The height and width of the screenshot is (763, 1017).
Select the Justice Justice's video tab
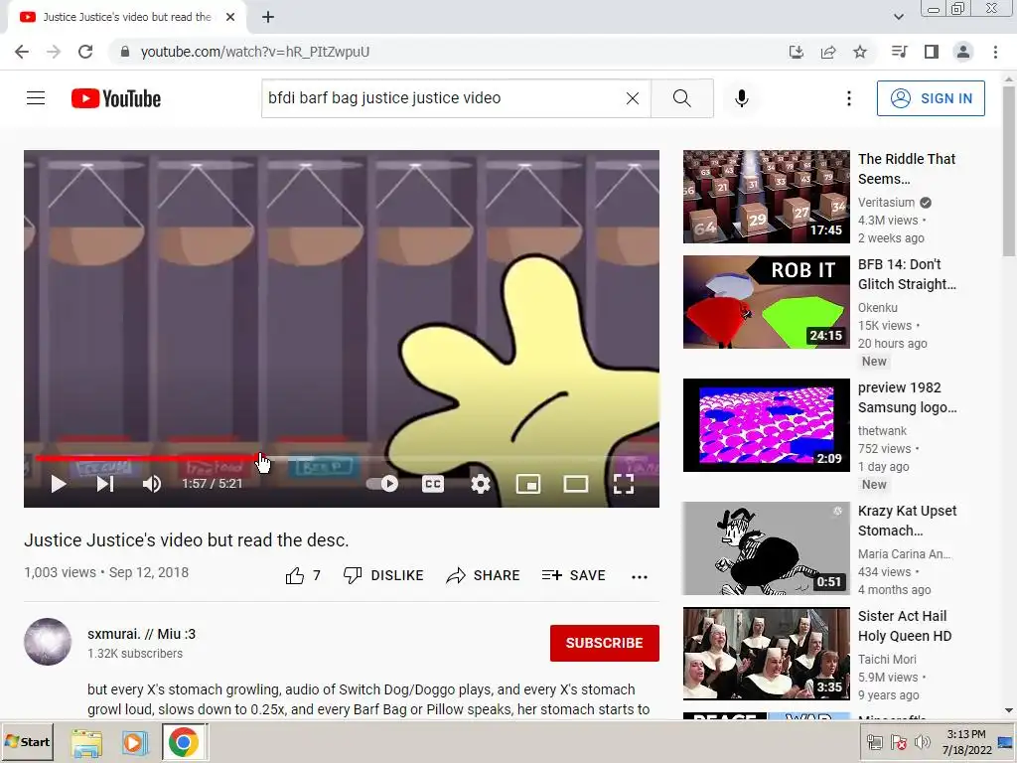coord(127,17)
